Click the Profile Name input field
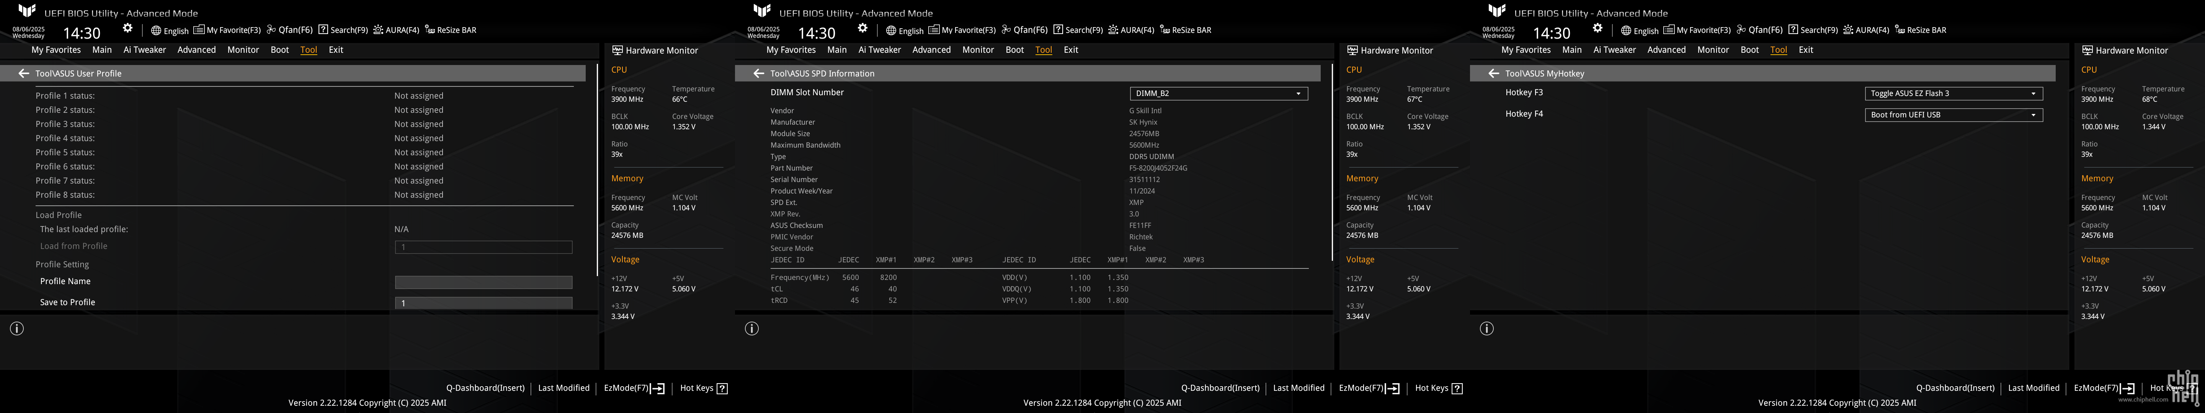Image resolution: width=2205 pixels, height=413 pixels. click(483, 282)
